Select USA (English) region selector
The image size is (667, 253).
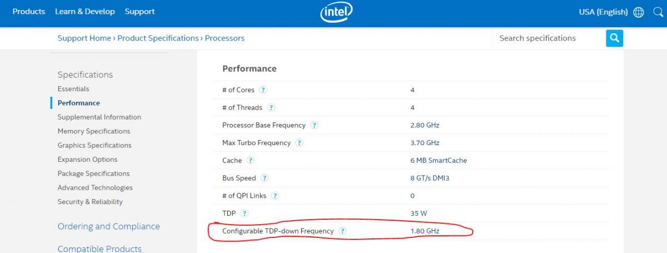pyautogui.click(x=603, y=12)
